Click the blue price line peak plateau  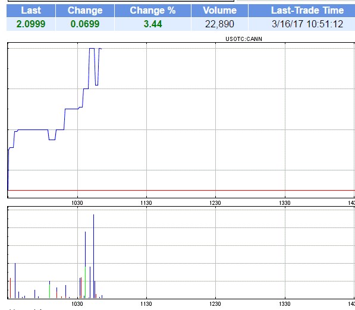pyautogui.click(x=92, y=48)
